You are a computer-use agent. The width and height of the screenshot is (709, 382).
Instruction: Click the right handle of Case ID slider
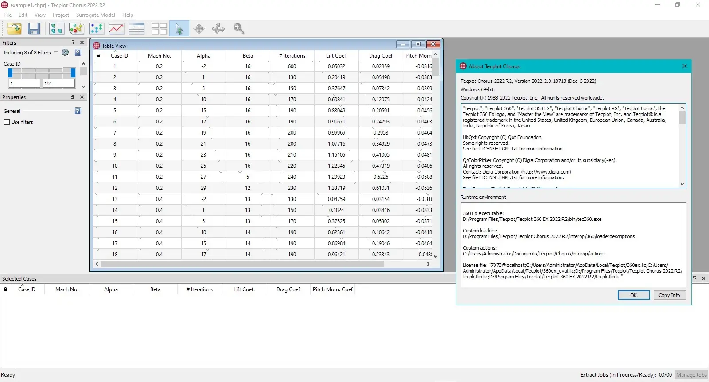tap(73, 73)
